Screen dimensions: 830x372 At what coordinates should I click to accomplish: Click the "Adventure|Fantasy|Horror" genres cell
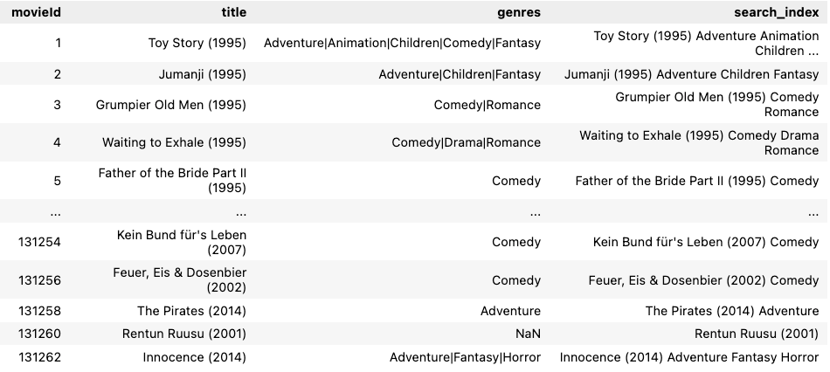click(465, 356)
